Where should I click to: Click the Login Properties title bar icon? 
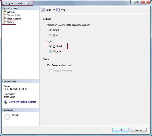pos(3,3)
